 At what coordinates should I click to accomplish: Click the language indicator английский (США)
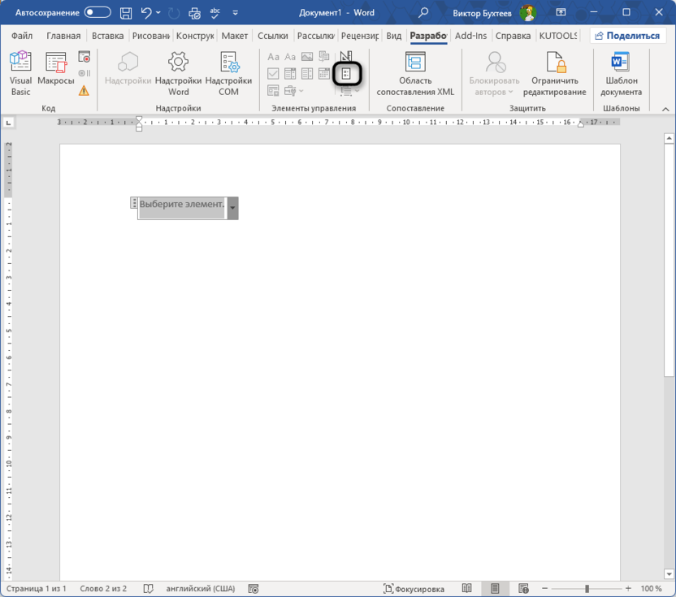click(x=201, y=588)
